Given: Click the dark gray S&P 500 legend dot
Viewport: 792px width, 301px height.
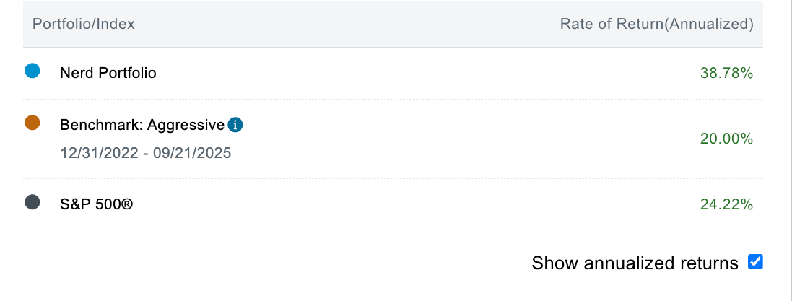Looking at the screenshot, I should [x=32, y=202].
